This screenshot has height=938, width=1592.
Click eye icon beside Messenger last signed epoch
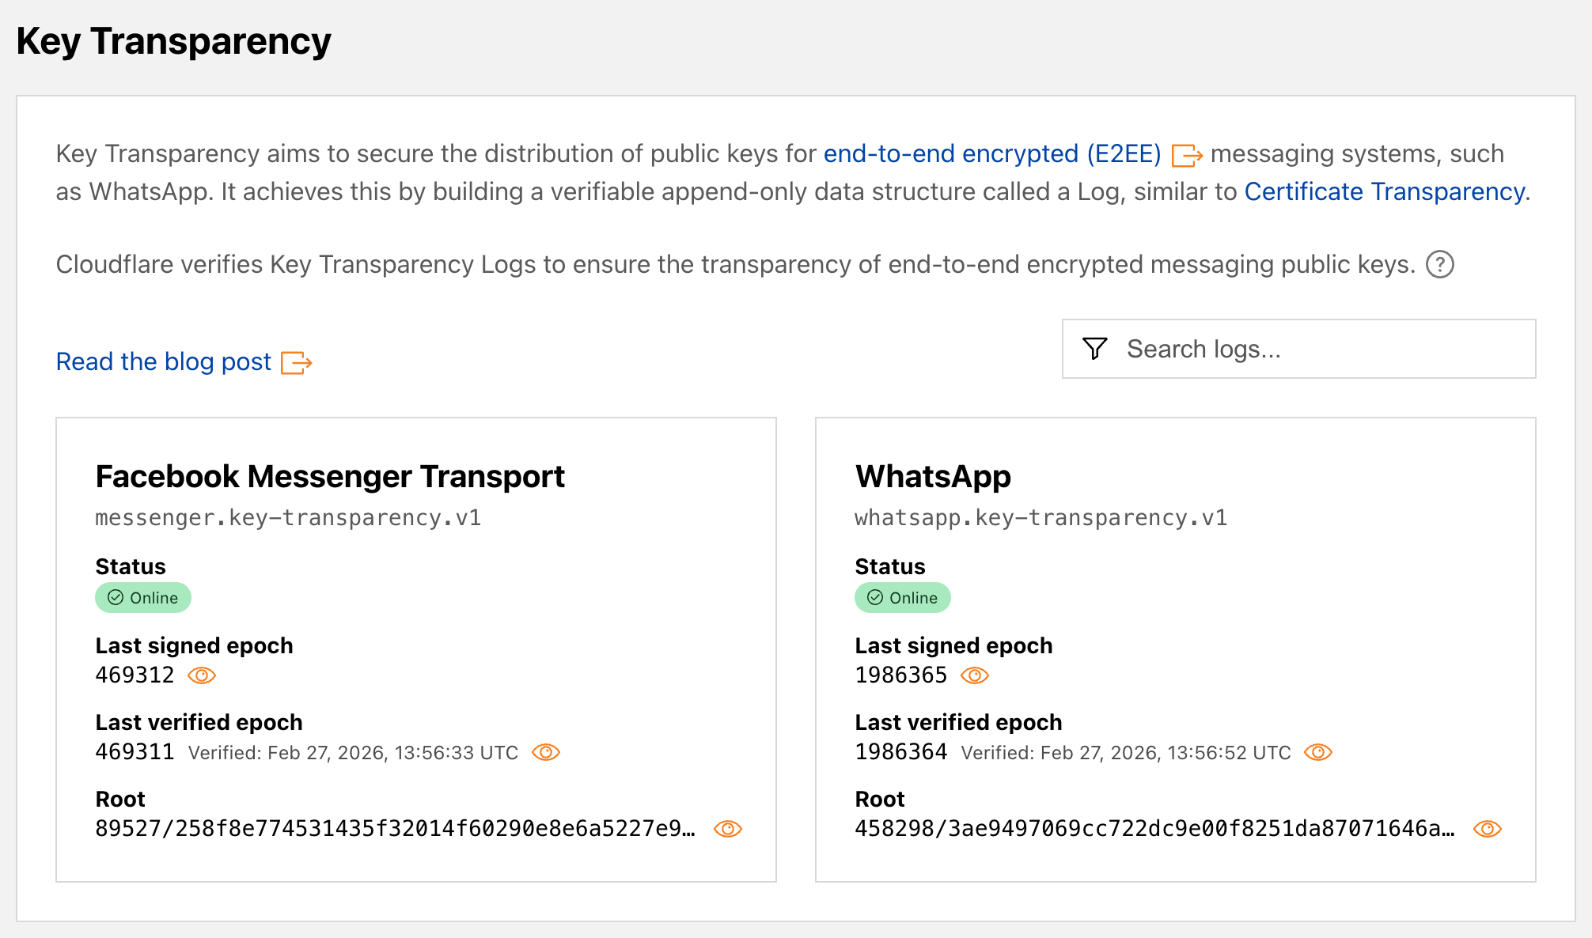202,675
